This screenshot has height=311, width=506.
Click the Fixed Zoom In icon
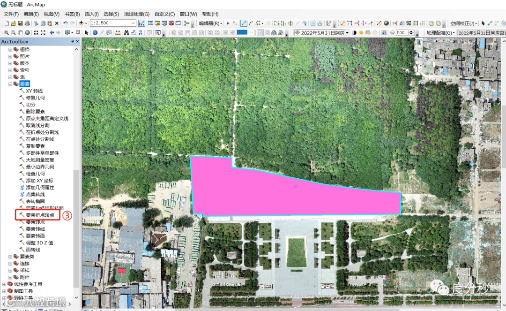(x=36, y=33)
